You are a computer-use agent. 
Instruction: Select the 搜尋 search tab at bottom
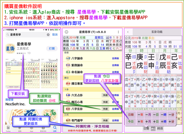tap(55, 128)
